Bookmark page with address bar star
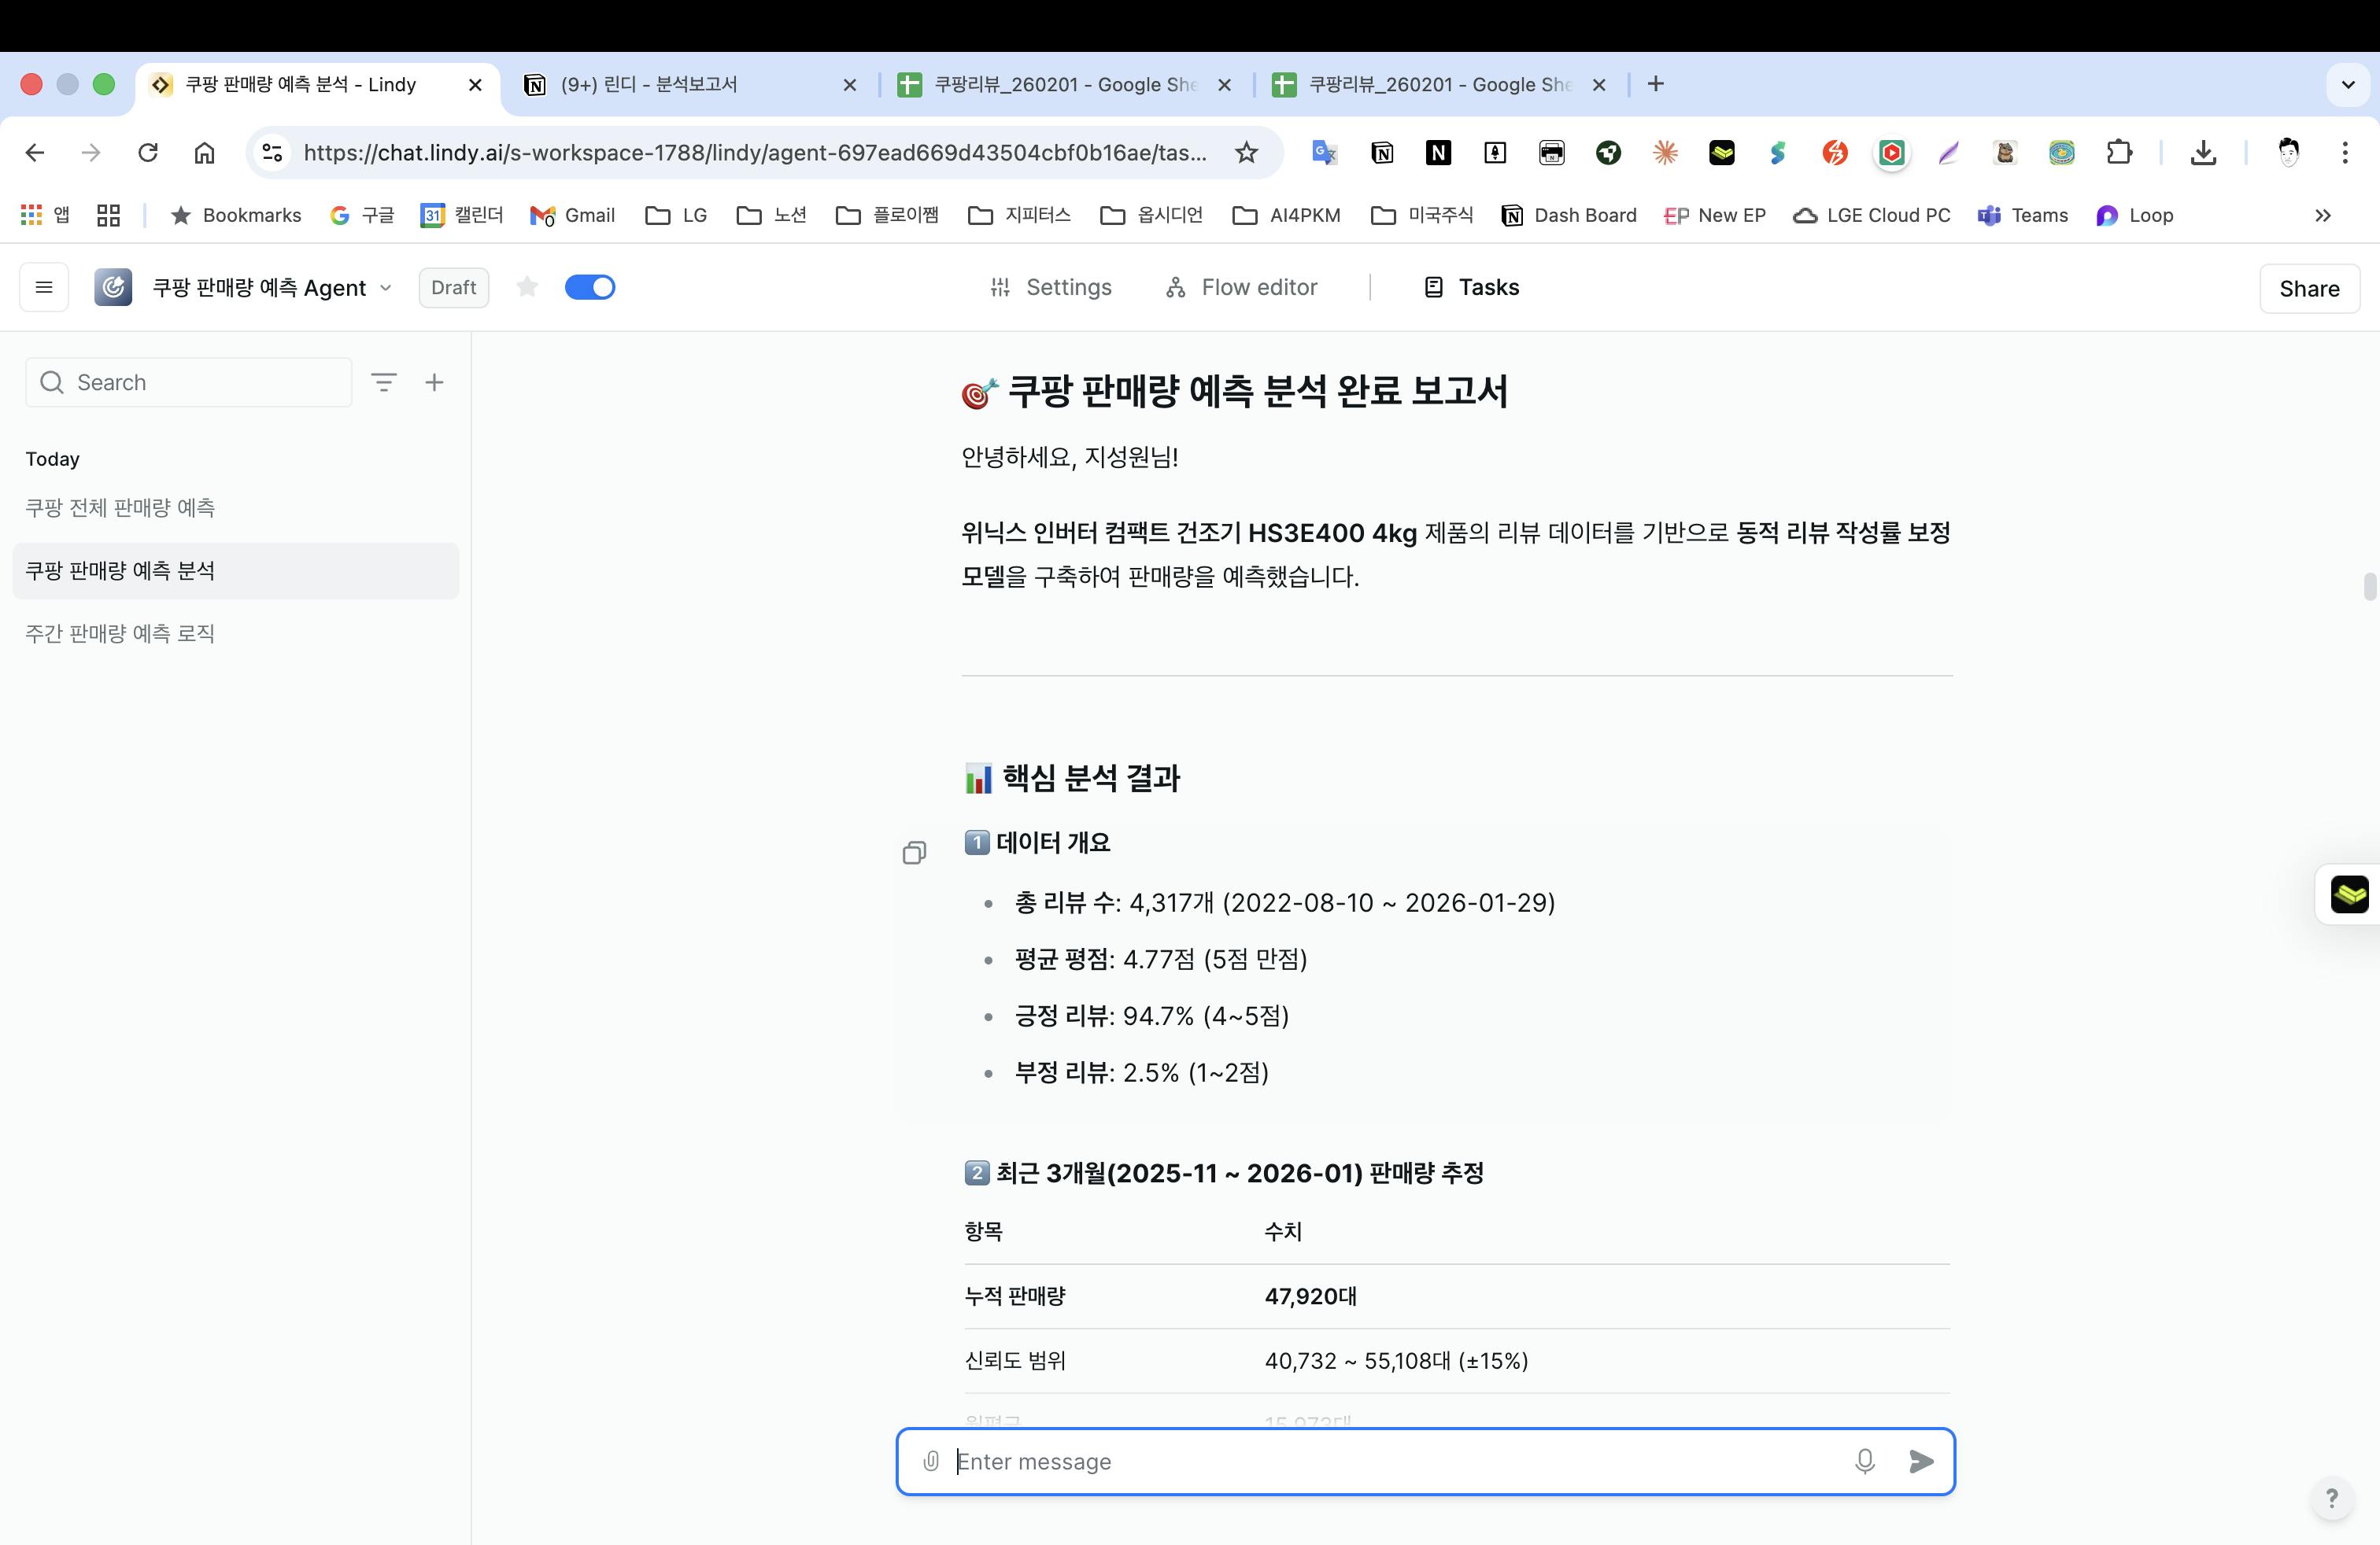Image resolution: width=2380 pixels, height=1545 pixels. coord(1246,152)
